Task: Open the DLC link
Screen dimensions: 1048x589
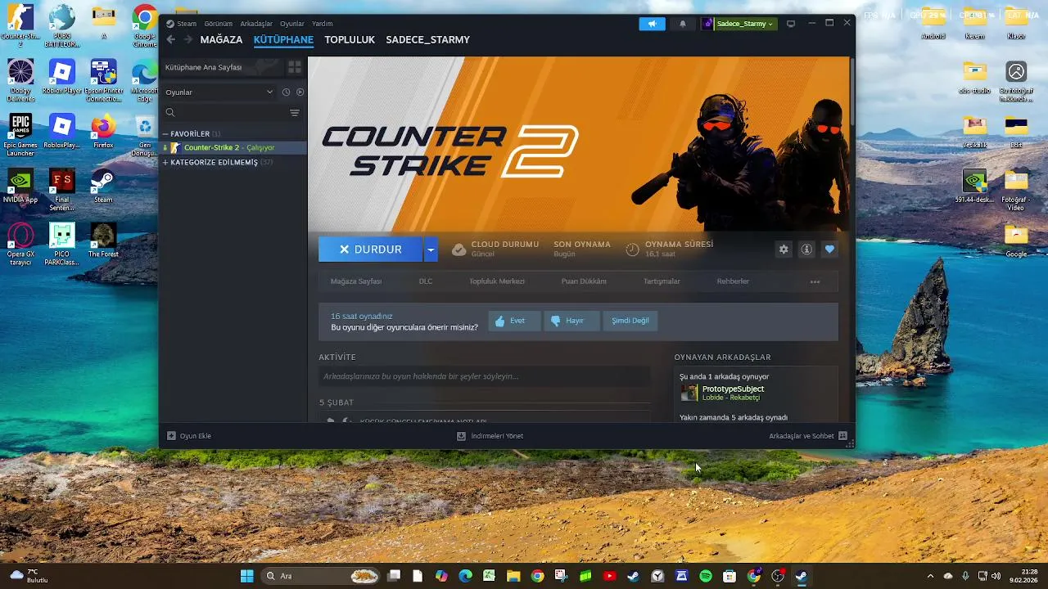Action: coord(426,281)
